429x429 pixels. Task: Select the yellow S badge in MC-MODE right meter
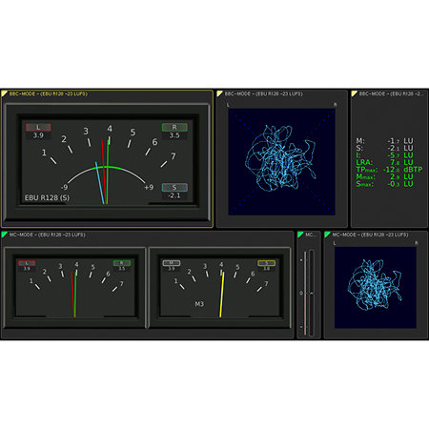(x=266, y=263)
